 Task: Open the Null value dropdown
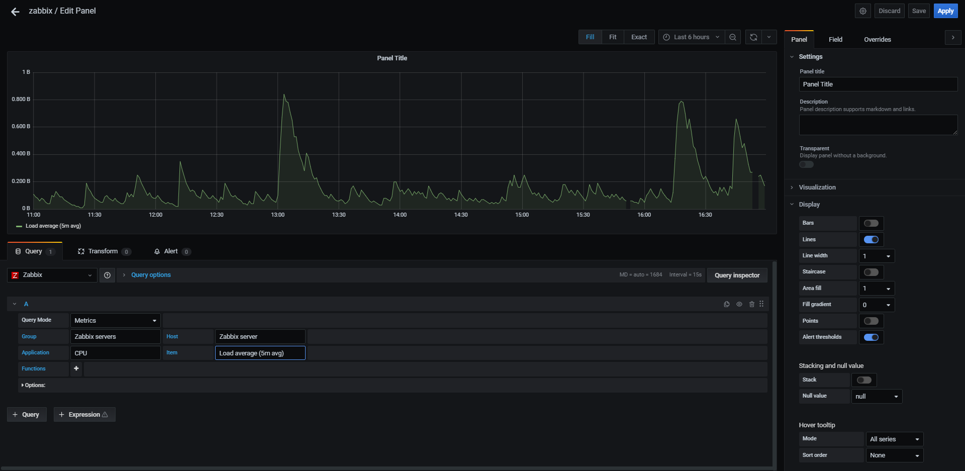tap(877, 396)
